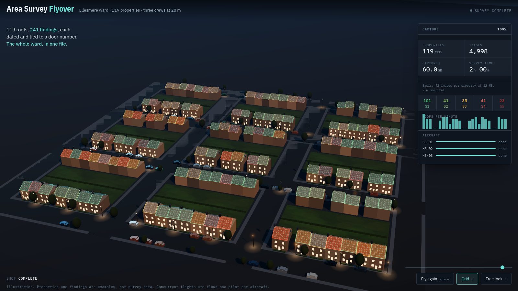Select the S5 severity count 23

(502, 103)
